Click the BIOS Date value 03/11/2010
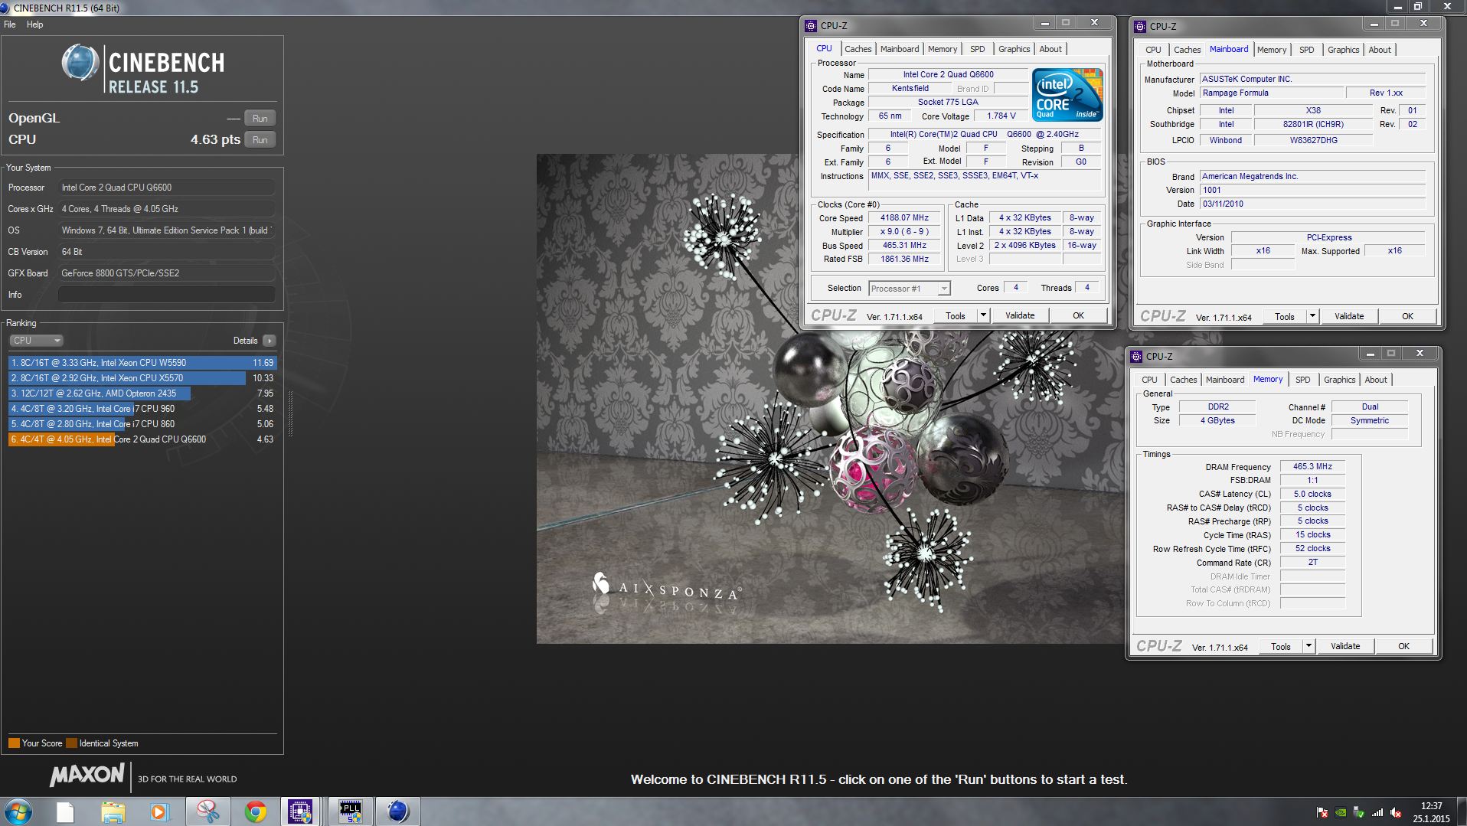Viewport: 1467px width, 826px height. pos(1312,204)
